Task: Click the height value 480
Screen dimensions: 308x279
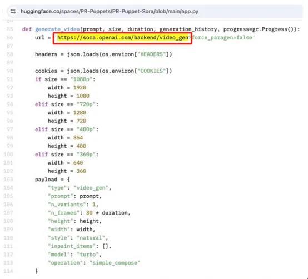Action: (81, 146)
